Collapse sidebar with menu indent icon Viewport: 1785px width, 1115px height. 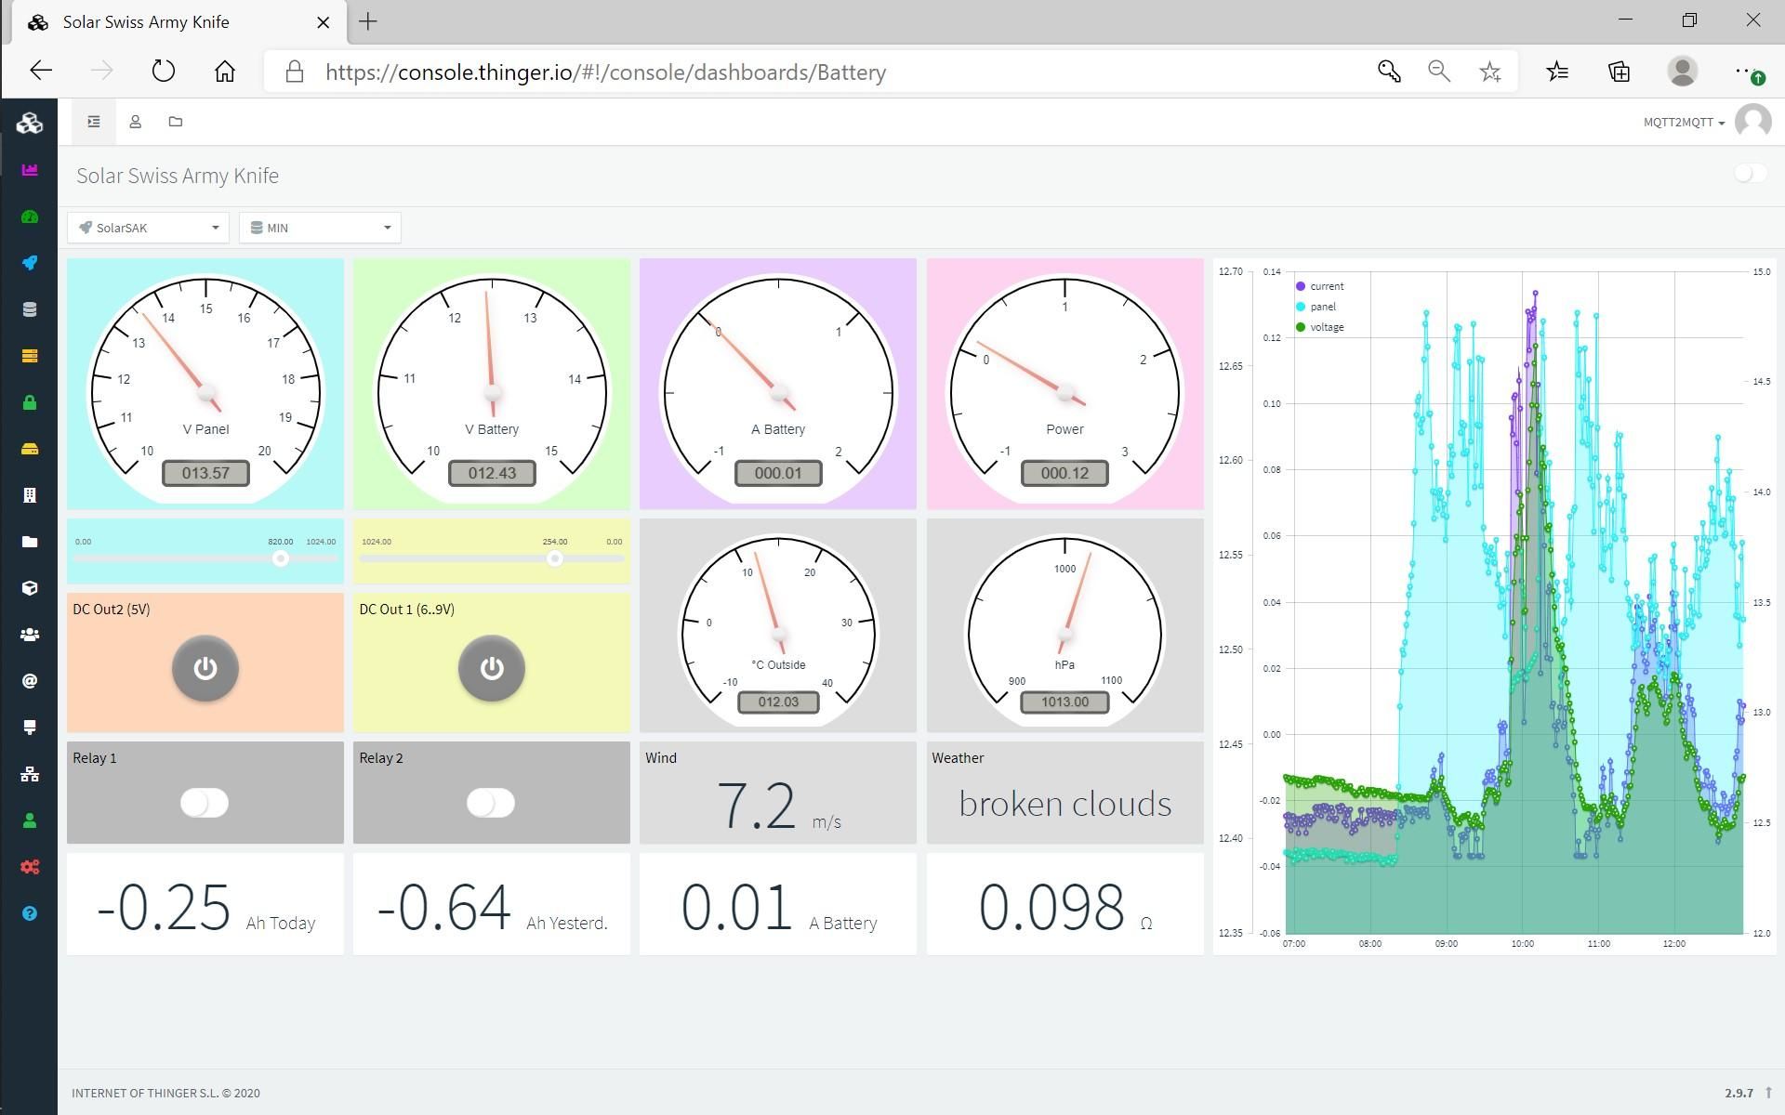click(x=94, y=122)
